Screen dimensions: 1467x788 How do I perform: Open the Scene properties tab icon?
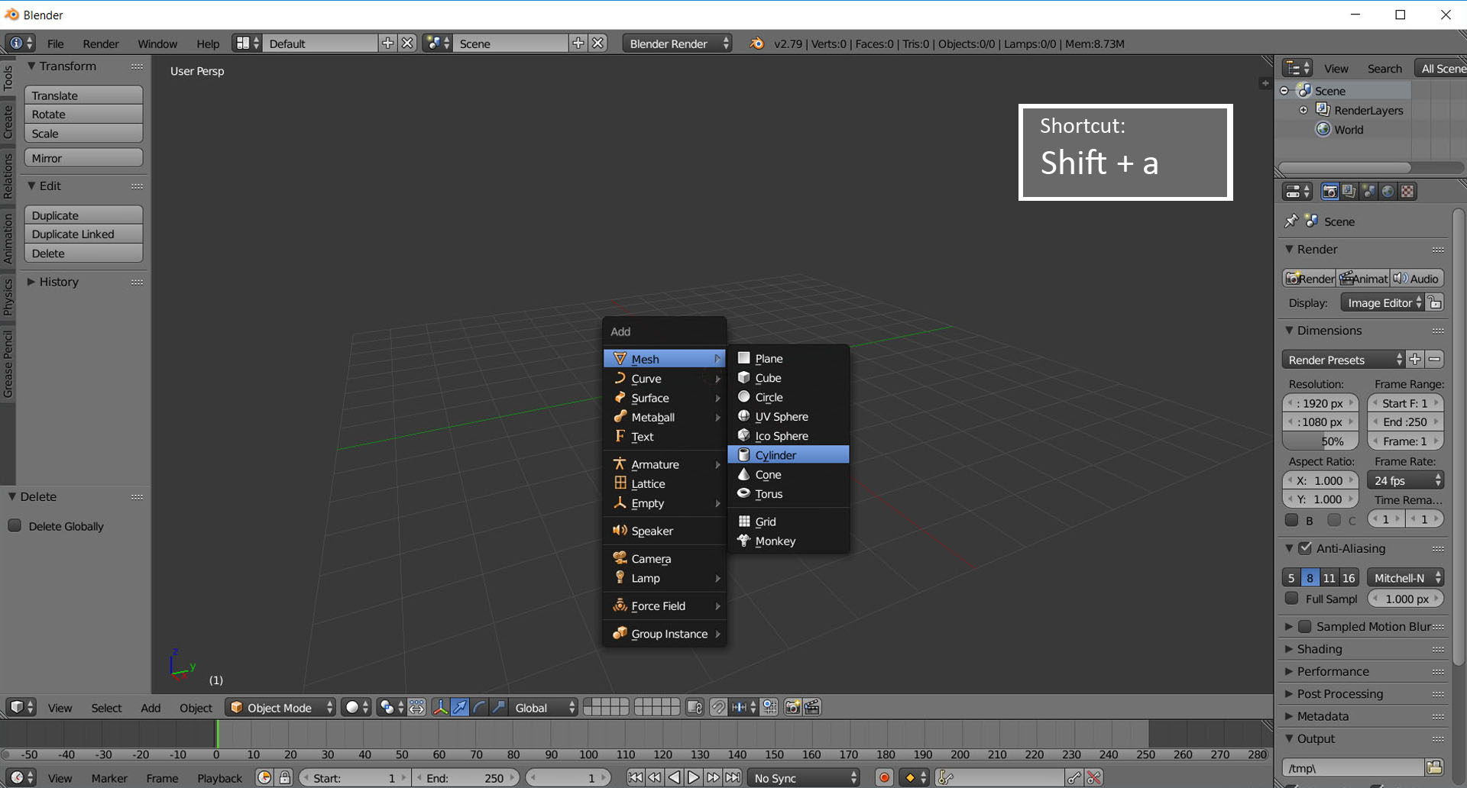(x=1368, y=192)
